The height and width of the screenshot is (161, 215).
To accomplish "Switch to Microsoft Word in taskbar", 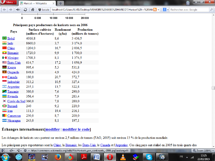I will coord(97,157).
